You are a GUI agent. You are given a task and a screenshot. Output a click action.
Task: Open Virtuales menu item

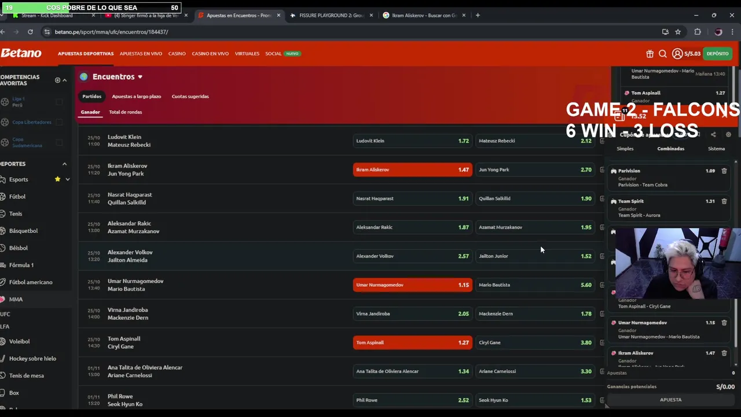tap(247, 53)
